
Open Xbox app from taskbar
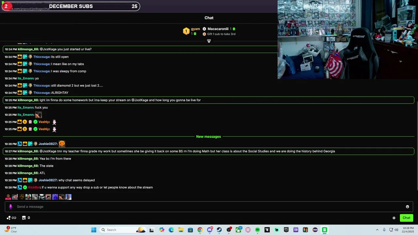point(238,230)
